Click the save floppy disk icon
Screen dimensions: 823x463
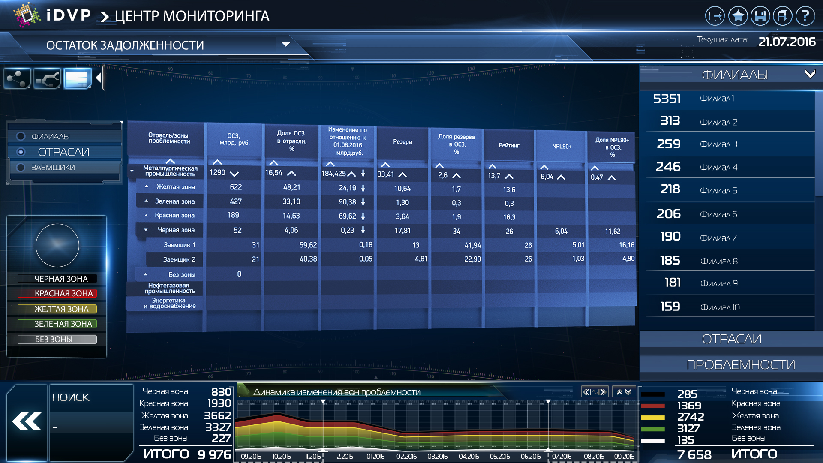[760, 16]
